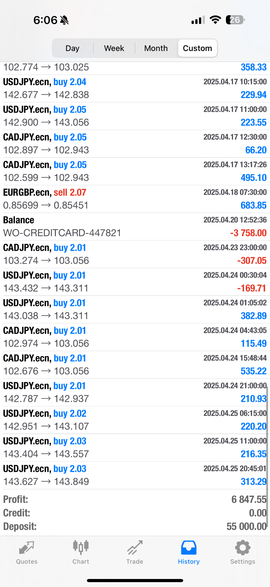
Task: Tap the battery indicator icon
Action: tap(235, 20)
